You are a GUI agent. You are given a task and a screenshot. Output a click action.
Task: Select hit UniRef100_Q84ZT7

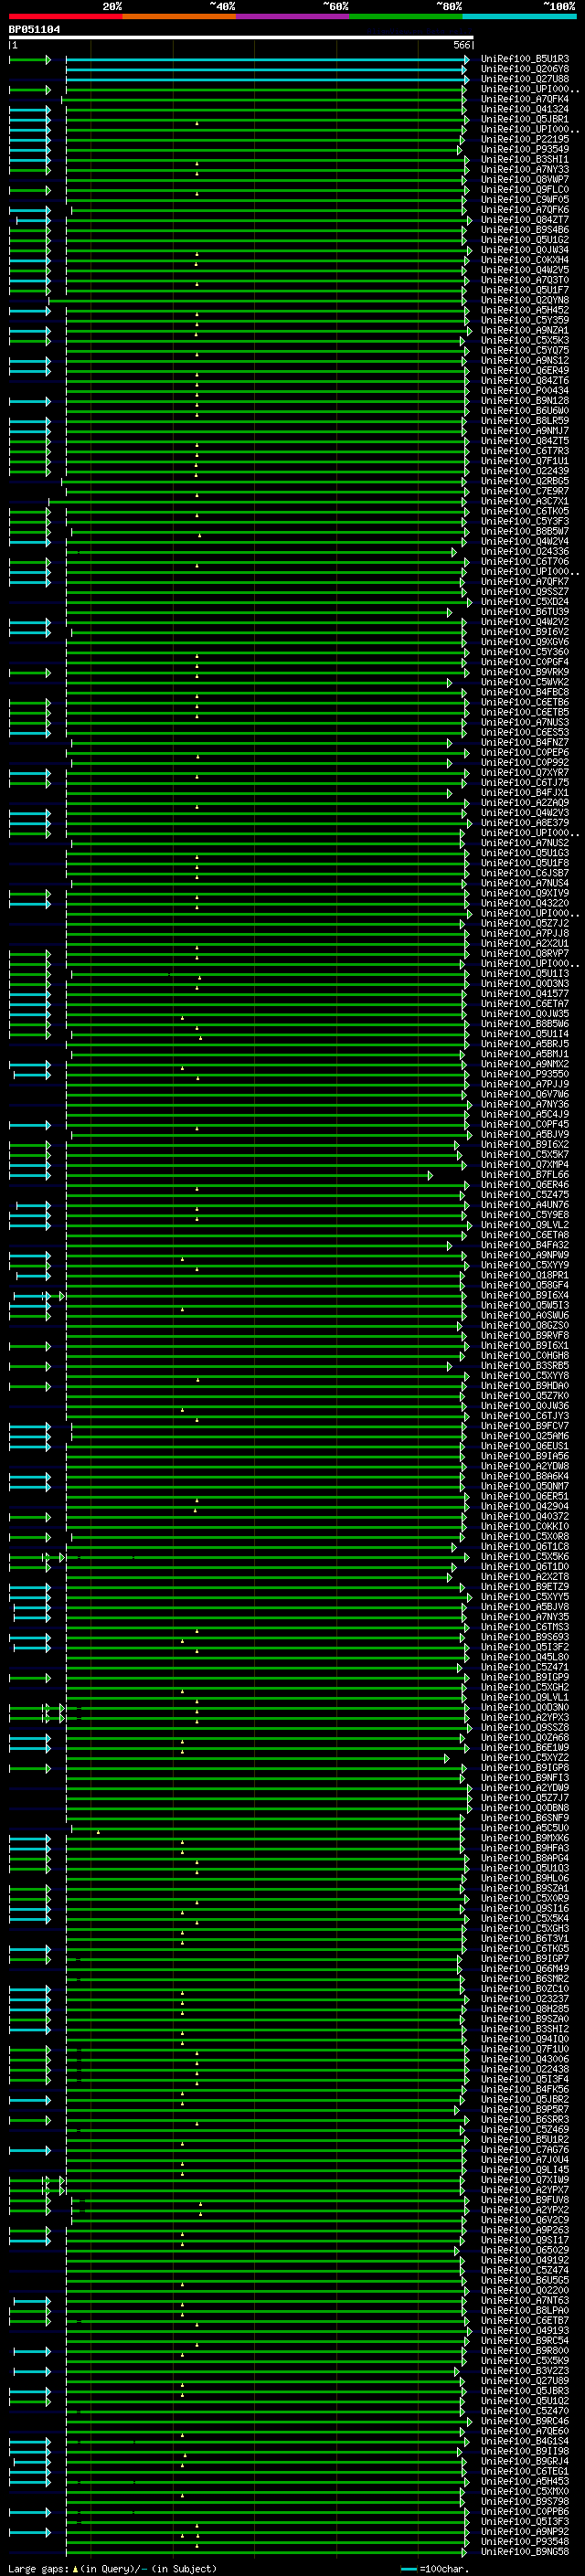(525, 220)
